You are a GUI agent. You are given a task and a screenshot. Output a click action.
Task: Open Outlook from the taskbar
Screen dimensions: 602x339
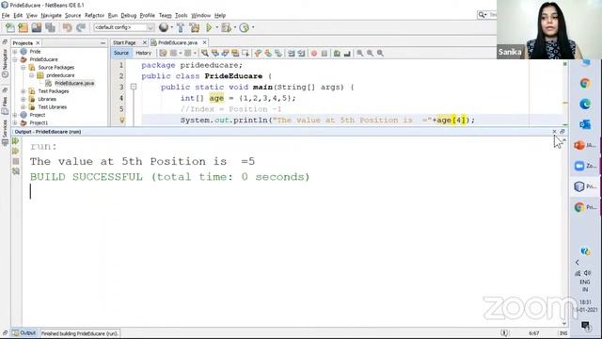(x=585, y=124)
